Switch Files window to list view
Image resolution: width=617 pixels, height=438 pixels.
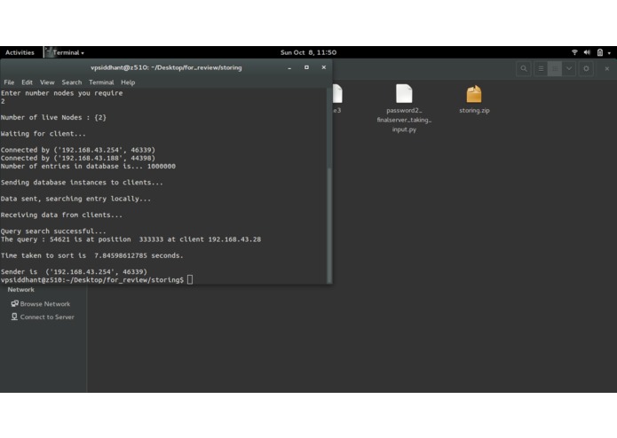point(541,69)
